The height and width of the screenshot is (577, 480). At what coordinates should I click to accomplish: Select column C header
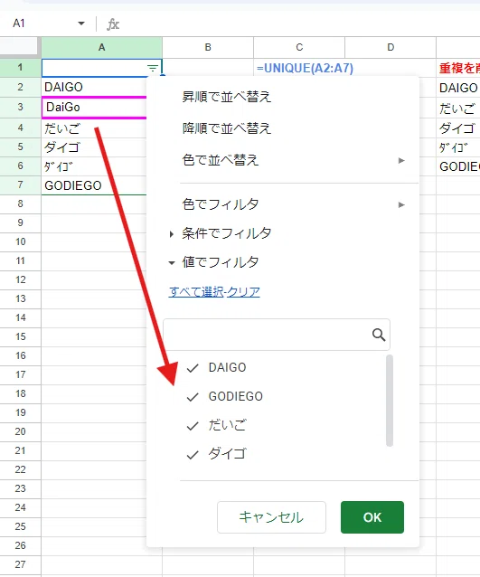tap(299, 47)
